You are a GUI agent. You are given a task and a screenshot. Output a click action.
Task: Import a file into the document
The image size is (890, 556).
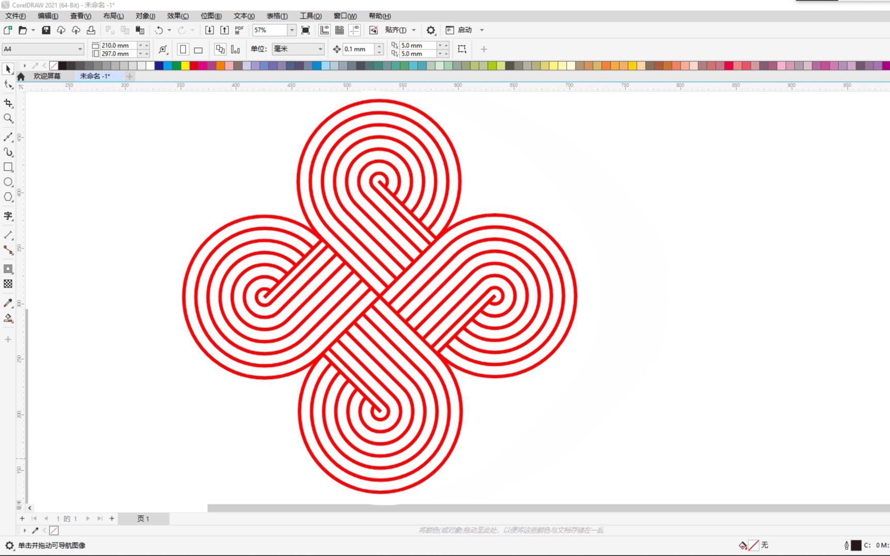(x=209, y=30)
